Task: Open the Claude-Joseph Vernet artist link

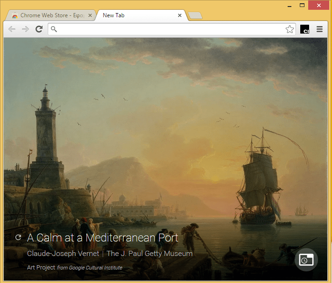Action: click(x=63, y=254)
